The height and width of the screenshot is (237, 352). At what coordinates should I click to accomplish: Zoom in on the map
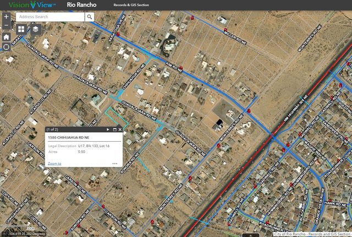(x=6, y=17)
